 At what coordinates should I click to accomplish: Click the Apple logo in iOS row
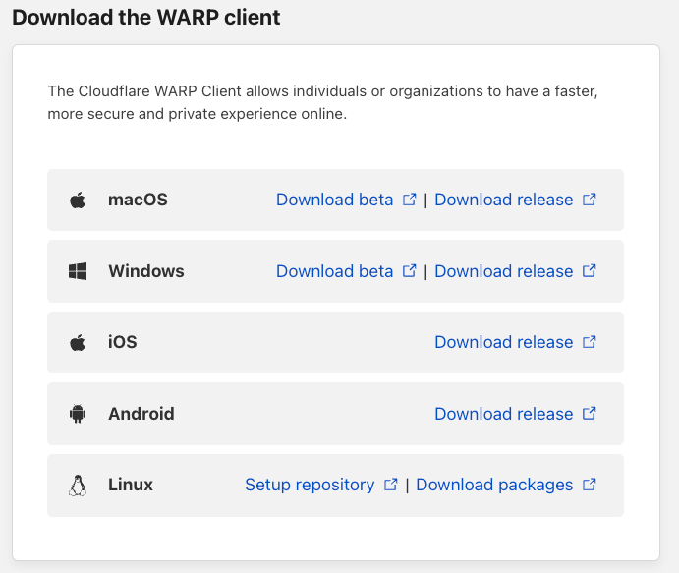pos(78,343)
